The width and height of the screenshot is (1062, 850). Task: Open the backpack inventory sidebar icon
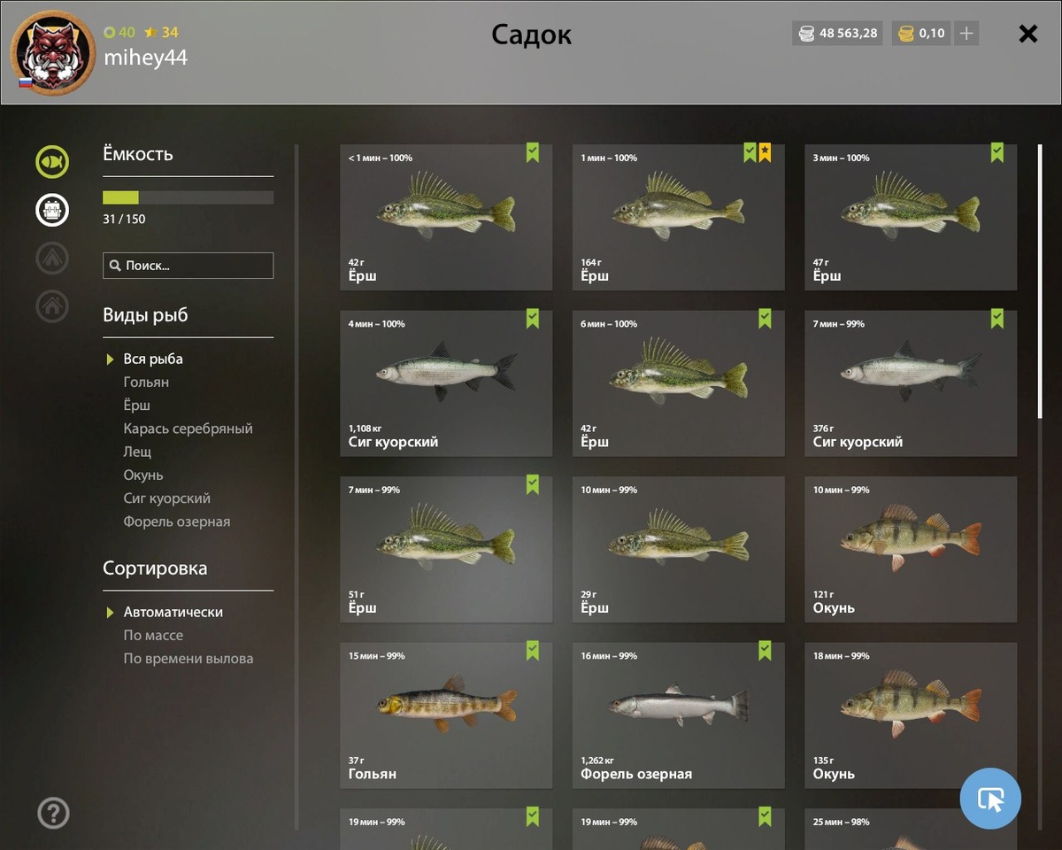[52, 210]
